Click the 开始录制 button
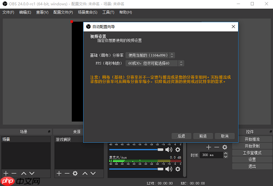The image size is (273, 186). [252, 146]
